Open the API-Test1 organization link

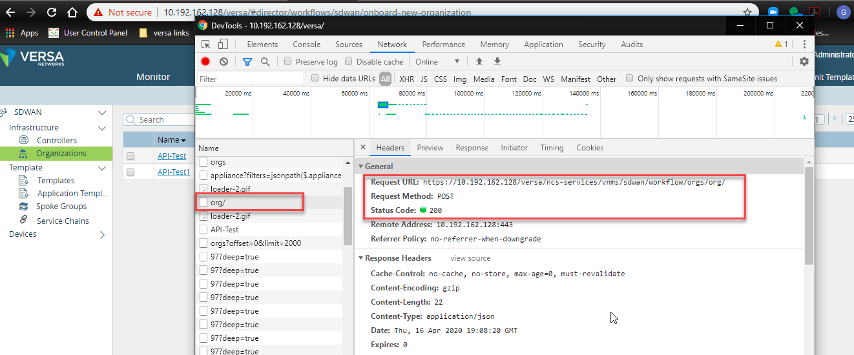coord(174,172)
